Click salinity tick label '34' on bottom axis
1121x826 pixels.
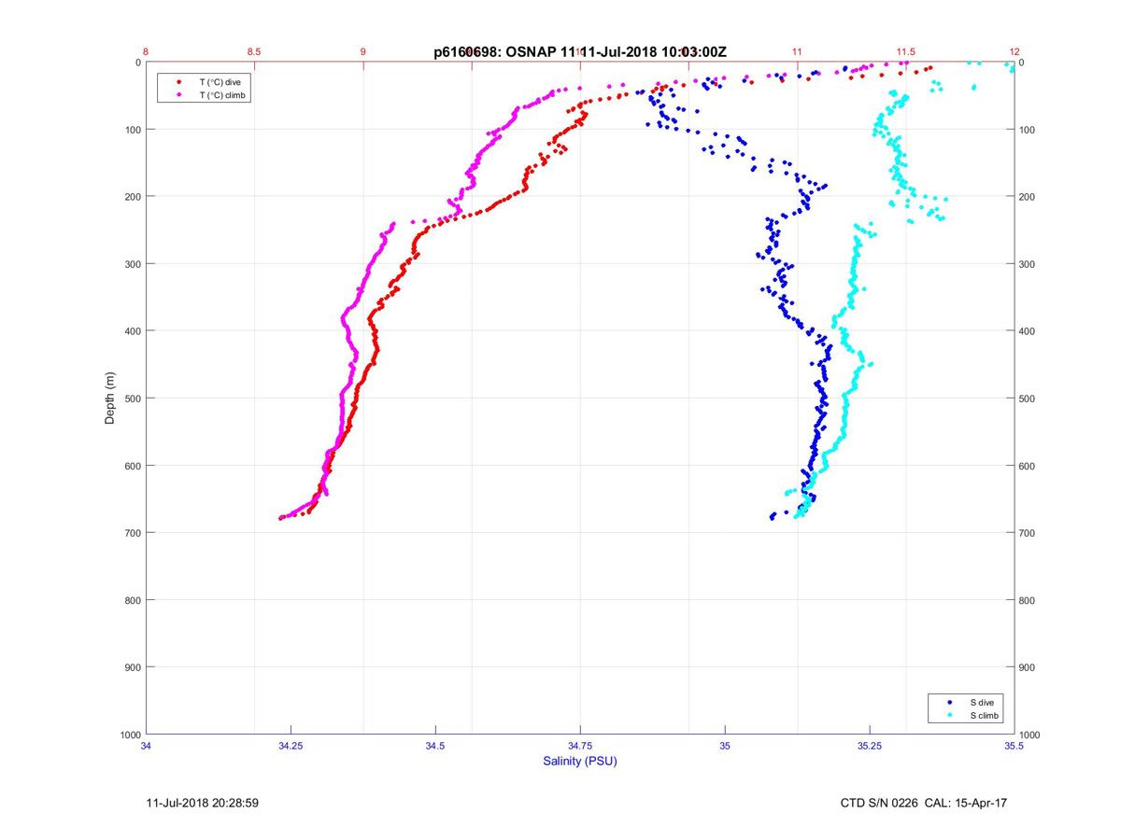click(x=147, y=746)
